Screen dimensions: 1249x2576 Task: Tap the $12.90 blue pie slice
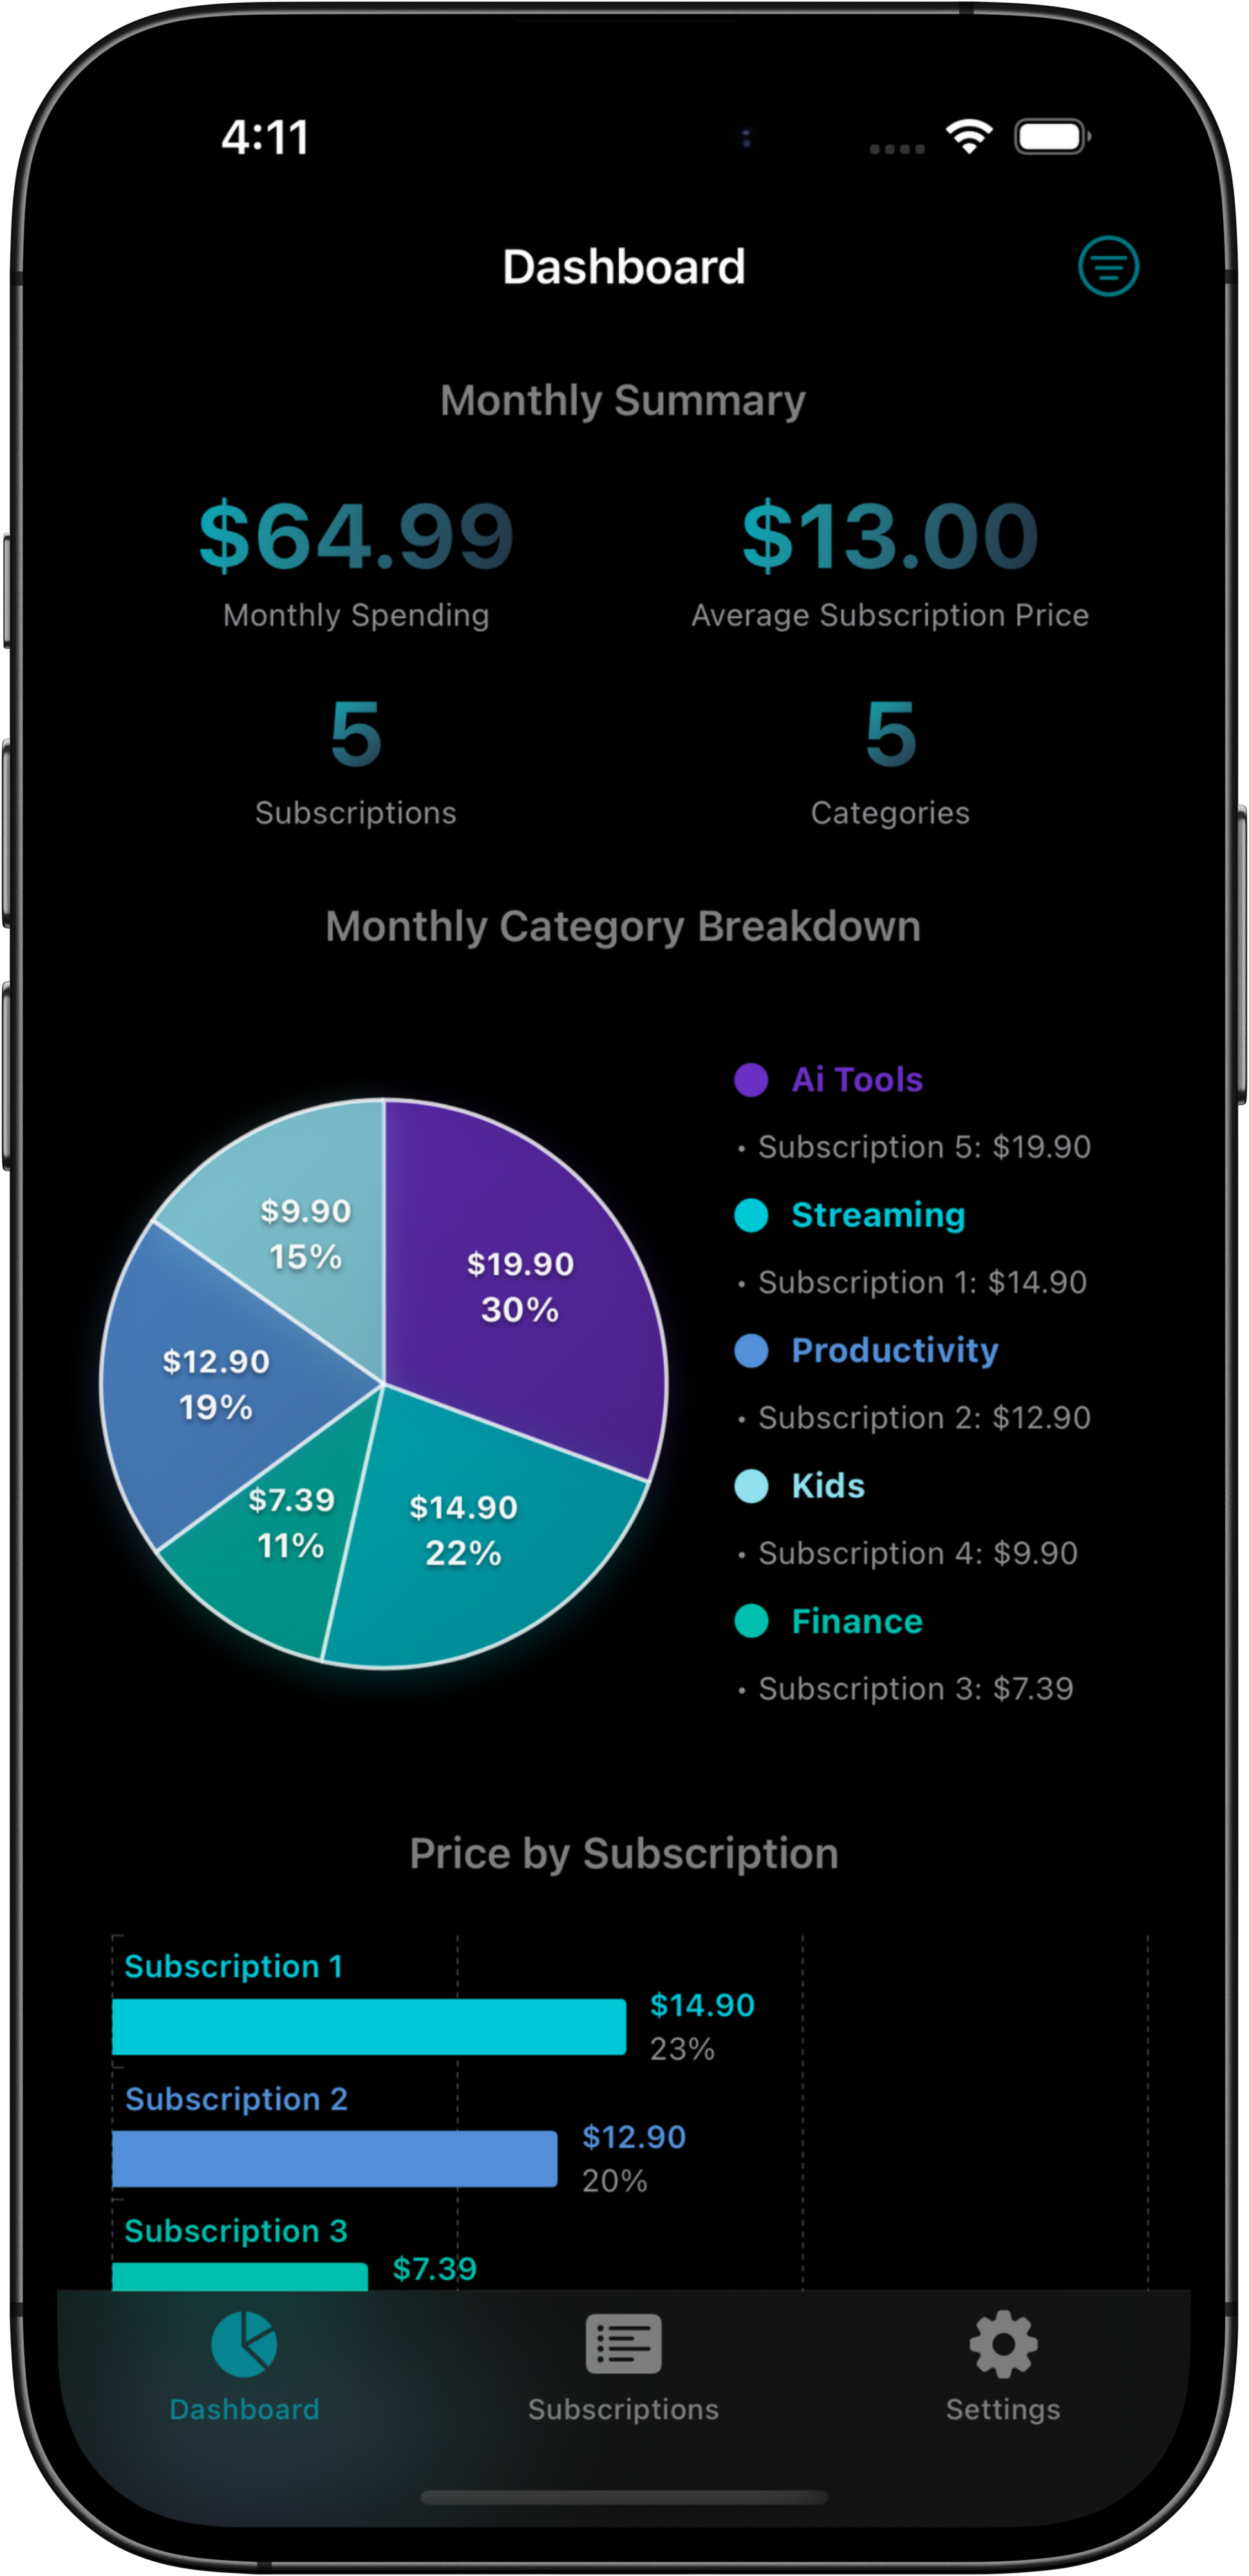pos(215,1385)
